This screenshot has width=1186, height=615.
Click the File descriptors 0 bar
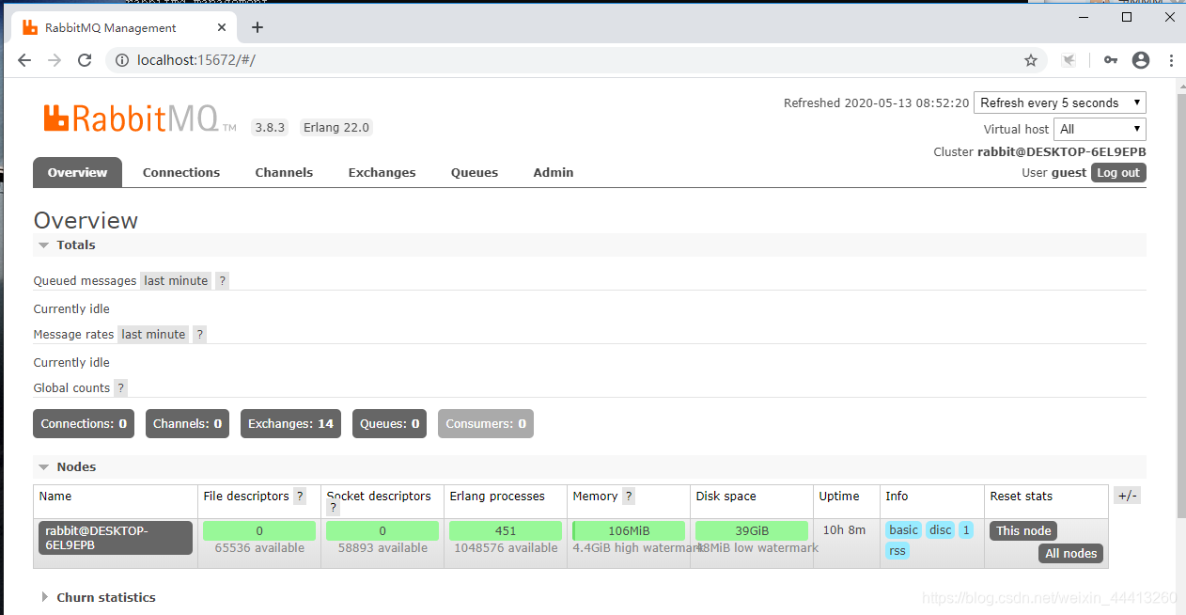coord(259,530)
